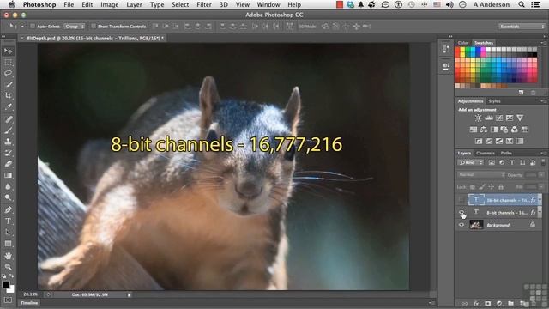Open the Swatches panel options menu
This screenshot has width=549, height=309.
(544, 43)
